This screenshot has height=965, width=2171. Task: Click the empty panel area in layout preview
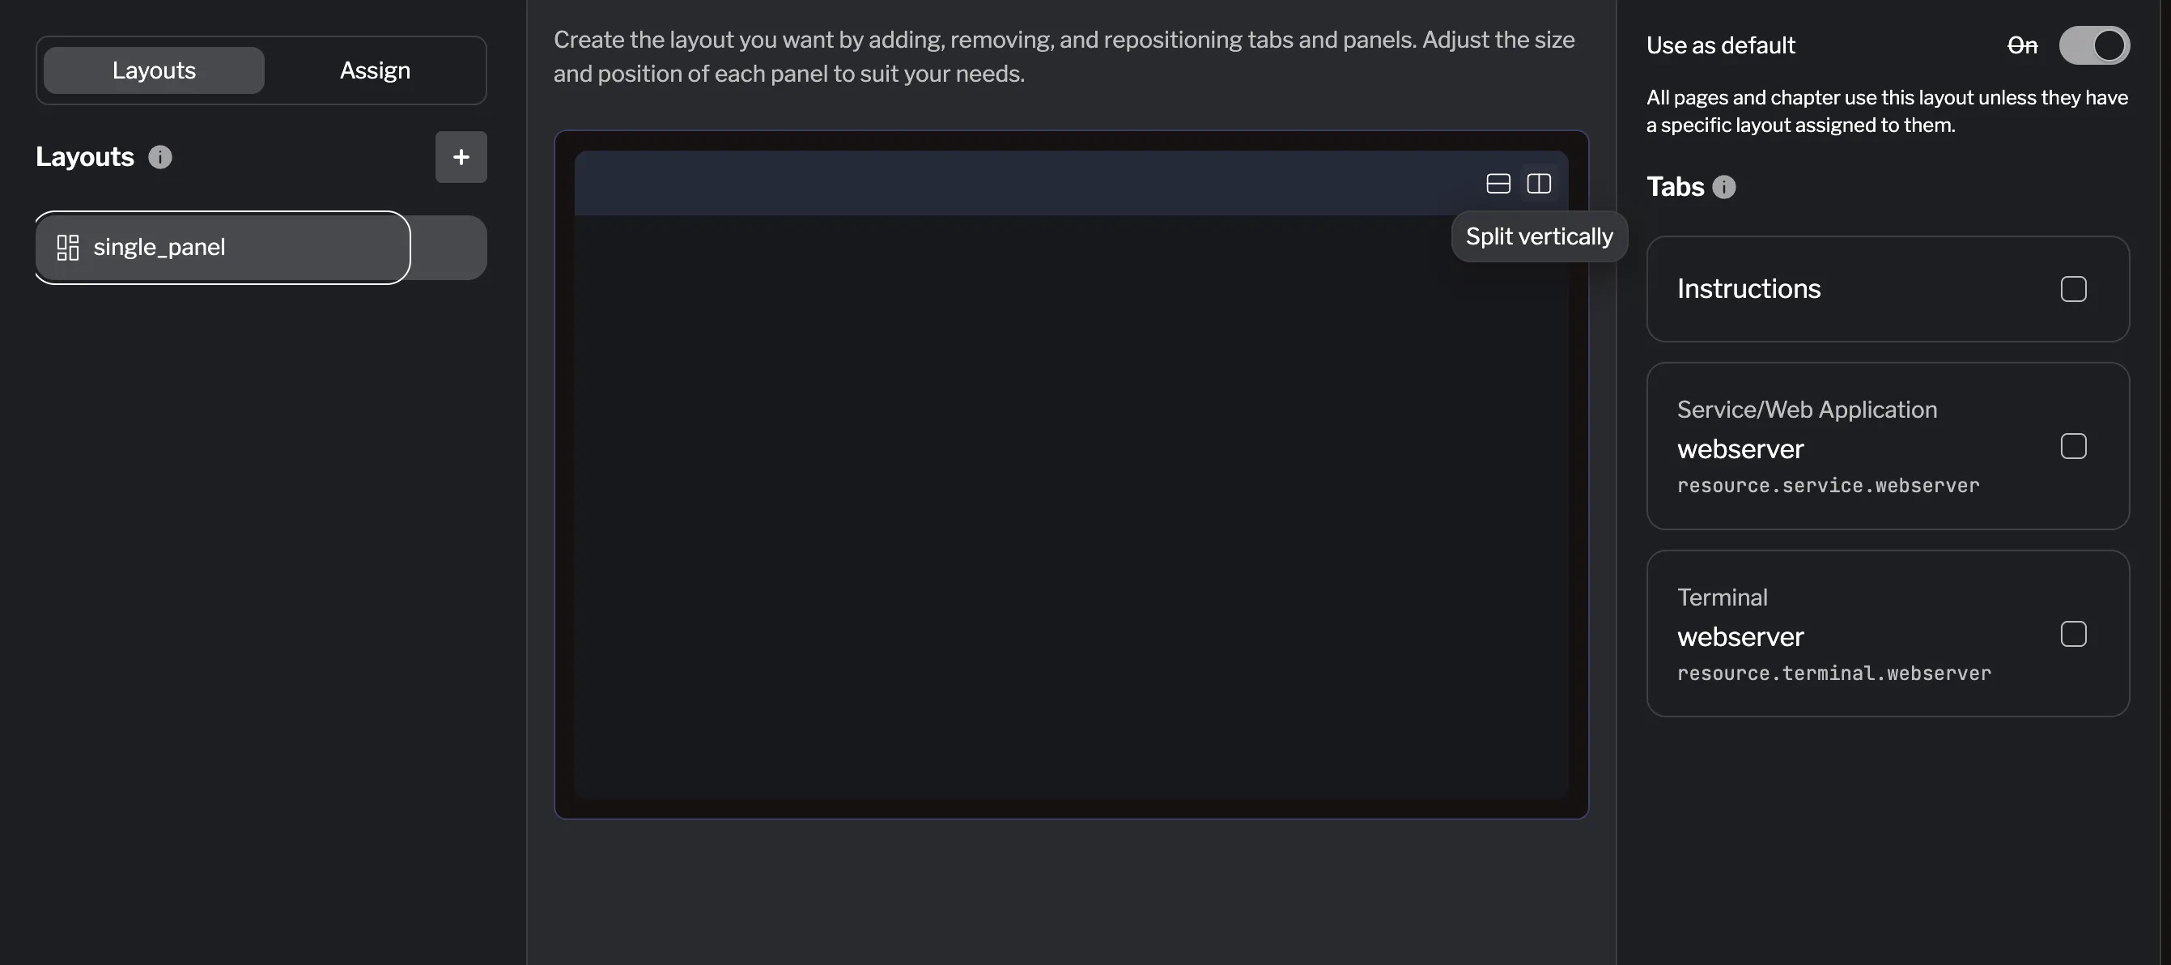(1070, 506)
